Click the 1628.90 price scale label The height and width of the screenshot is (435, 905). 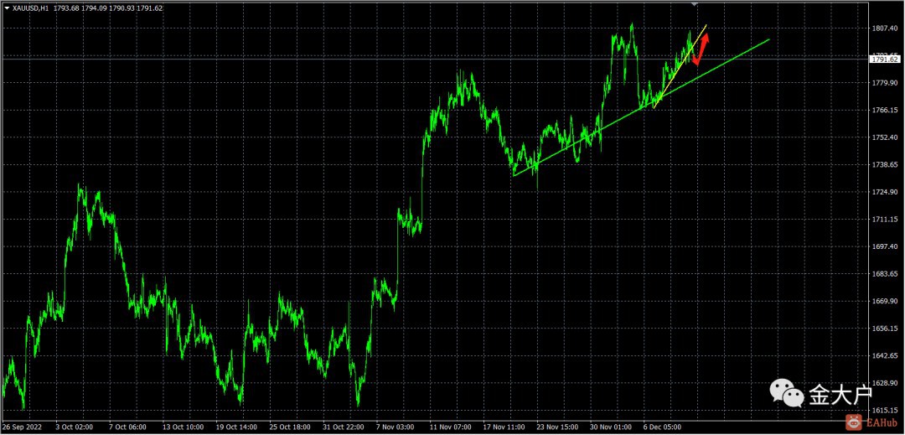point(884,383)
